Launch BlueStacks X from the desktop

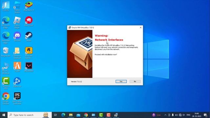(29, 6)
